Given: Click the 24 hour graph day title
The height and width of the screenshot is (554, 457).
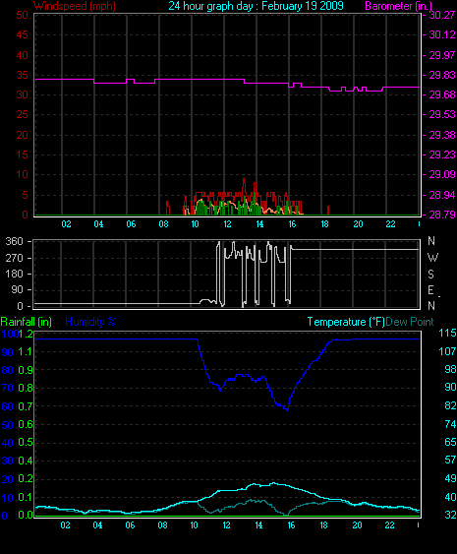Looking at the screenshot, I should click(x=256, y=6).
